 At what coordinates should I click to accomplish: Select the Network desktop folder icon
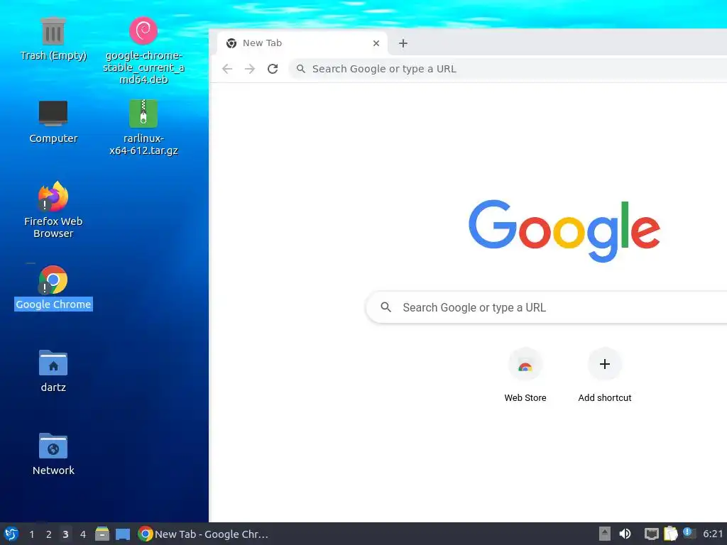[x=53, y=454]
